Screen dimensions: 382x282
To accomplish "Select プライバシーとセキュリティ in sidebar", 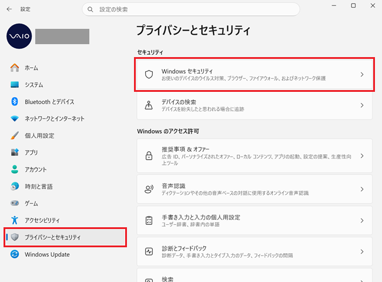I will pyautogui.click(x=65, y=237).
